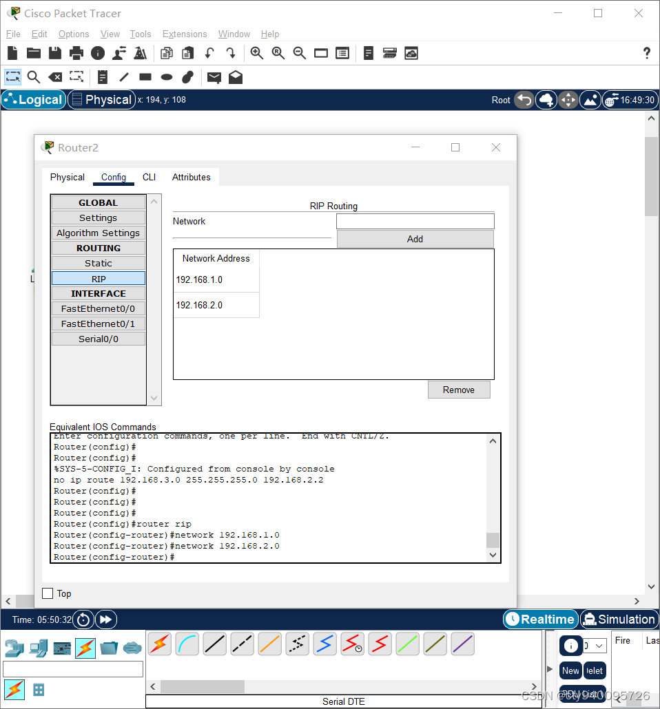Viewport: 660px width, 709px height.
Task: Click the Print icon
Action: pos(76,54)
